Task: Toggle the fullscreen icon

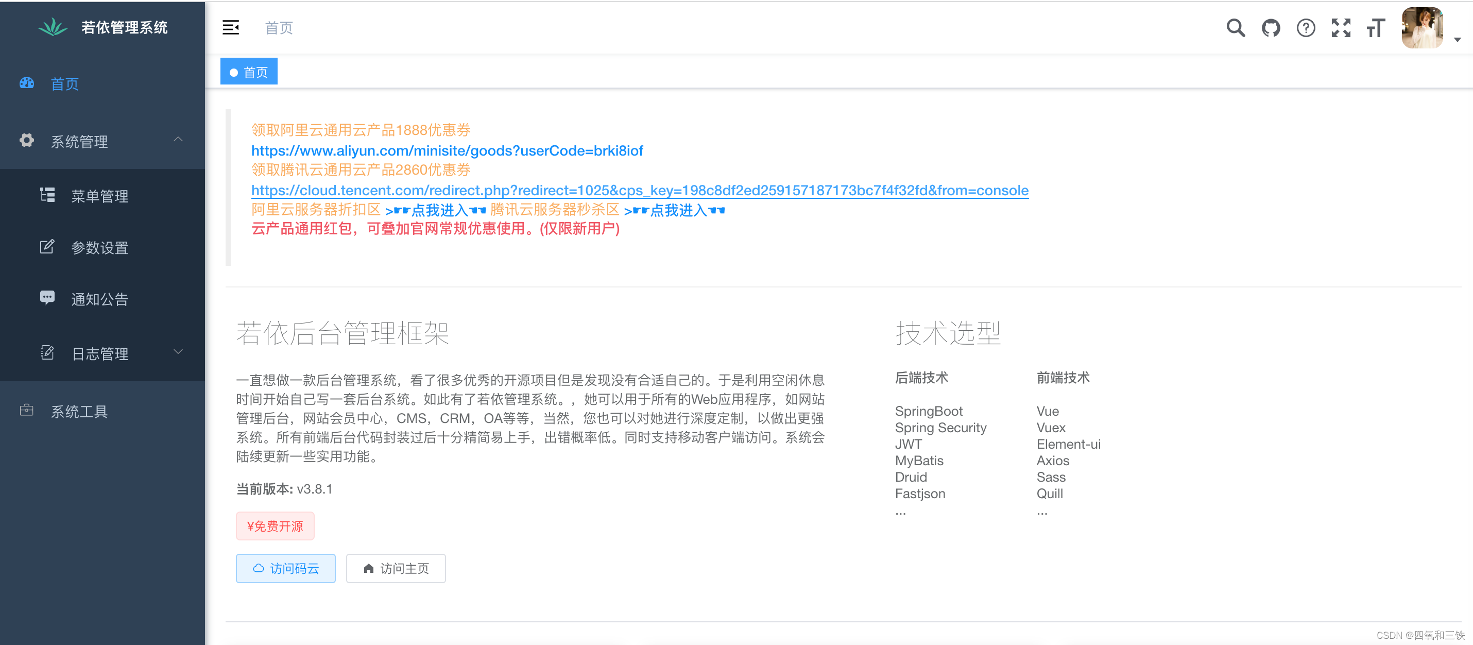Action: [1340, 27]
